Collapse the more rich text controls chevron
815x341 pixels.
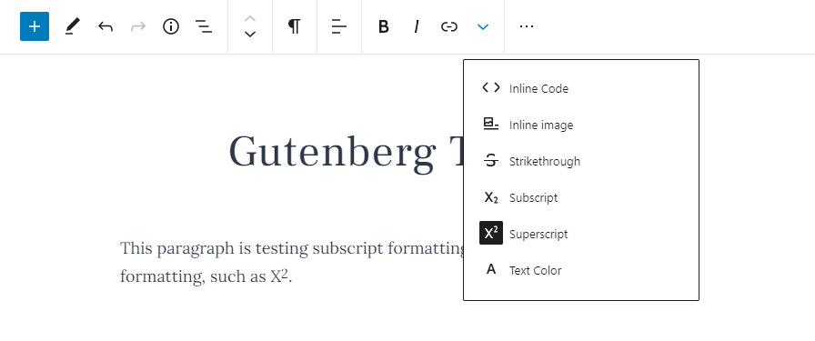tap(483, 26)
